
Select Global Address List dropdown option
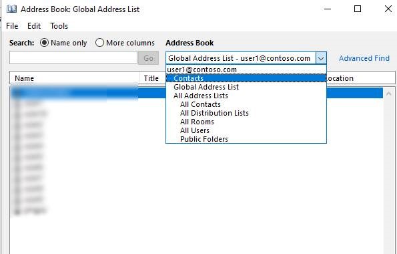[x=246, y=87]
